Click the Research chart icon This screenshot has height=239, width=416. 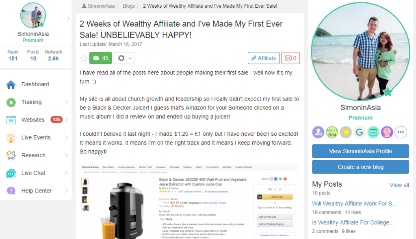point(11,156)
